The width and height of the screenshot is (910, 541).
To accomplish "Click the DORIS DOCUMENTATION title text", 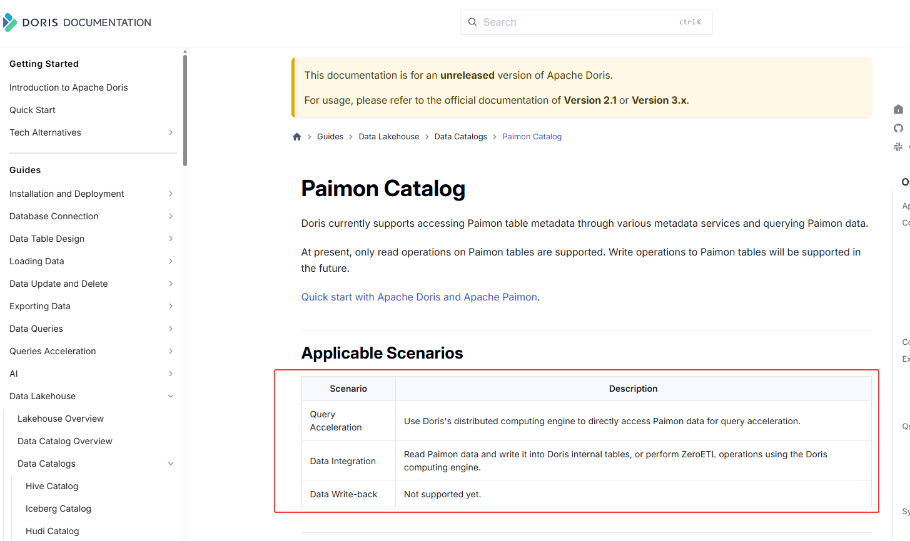I will click(x=87, y=22).
